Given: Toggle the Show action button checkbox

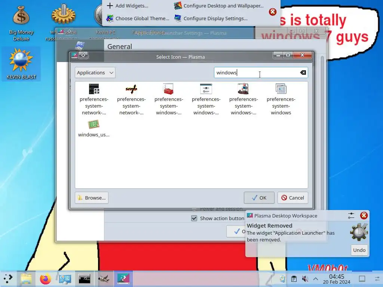Looking at the screenshot, I should point(194,218).
